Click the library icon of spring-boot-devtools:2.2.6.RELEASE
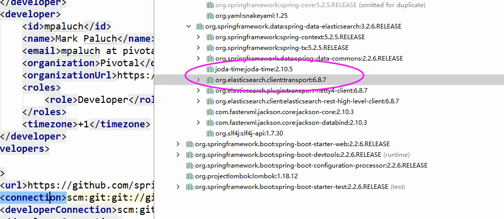The width and height of the screenshot is (504, 219). [x=190, y=155]
